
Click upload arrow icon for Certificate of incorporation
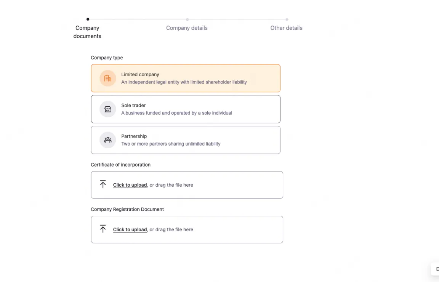[x=103, y=184]
